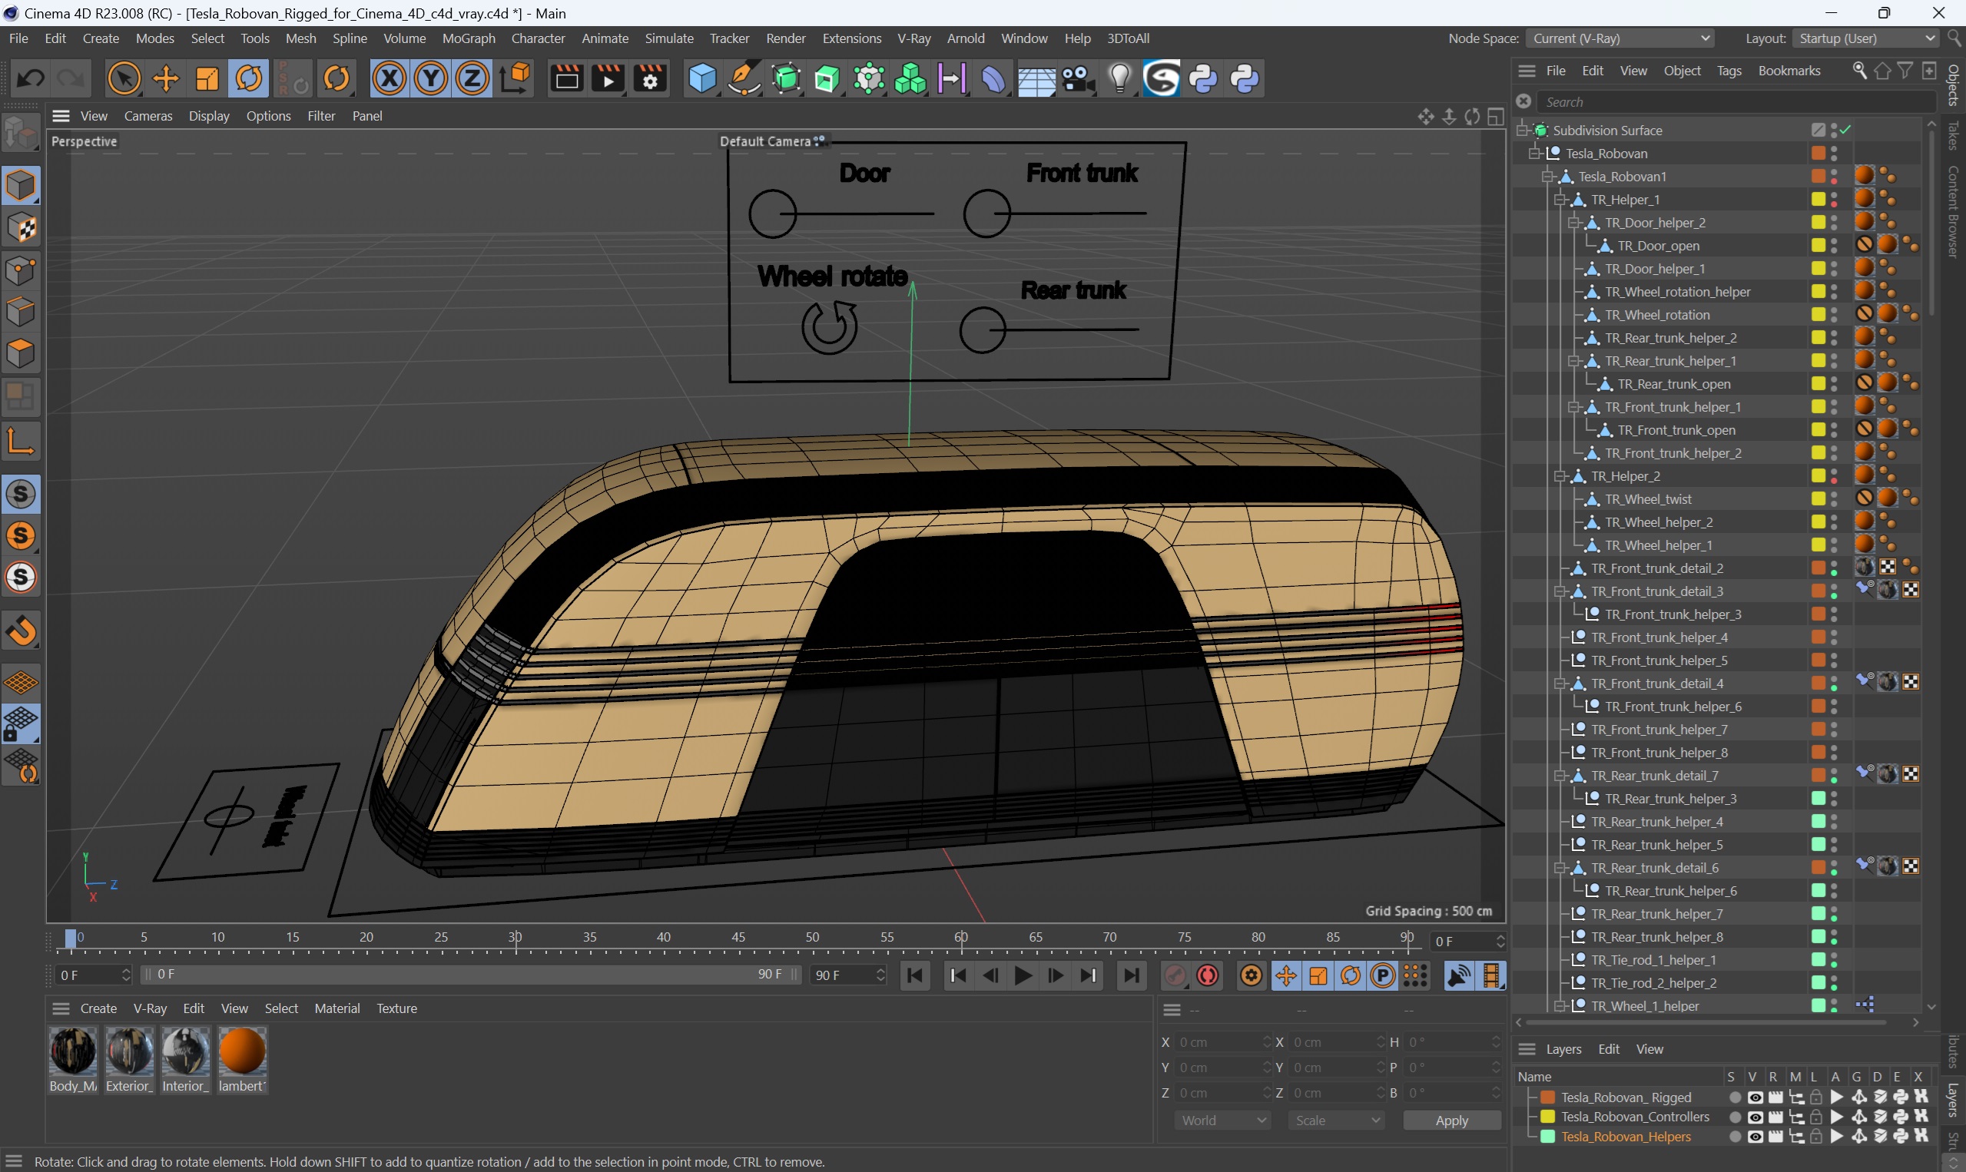Click frame 30 on the timeline ruler
Image resolution: width=1966 pixels, height=1172 pixels.
pos(515,939)
